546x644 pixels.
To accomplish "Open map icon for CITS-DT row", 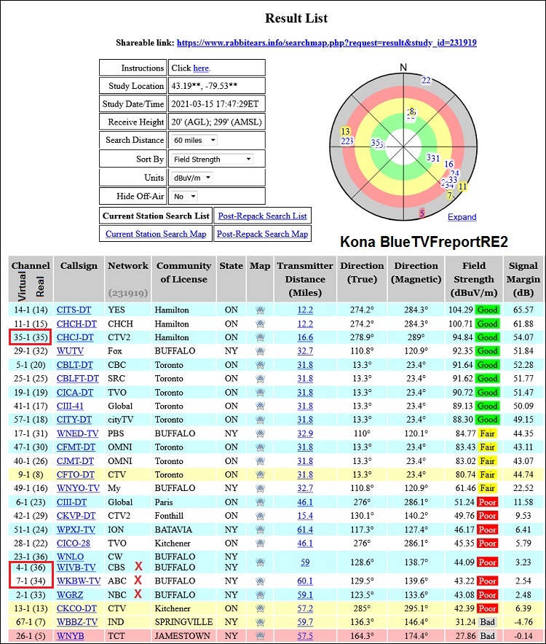I will click(260, 310).
